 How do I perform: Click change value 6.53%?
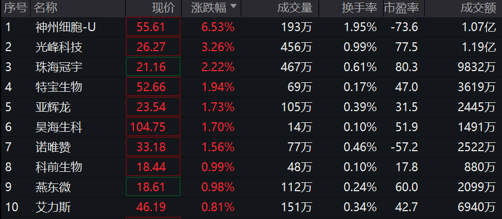(x=218, y=27)
